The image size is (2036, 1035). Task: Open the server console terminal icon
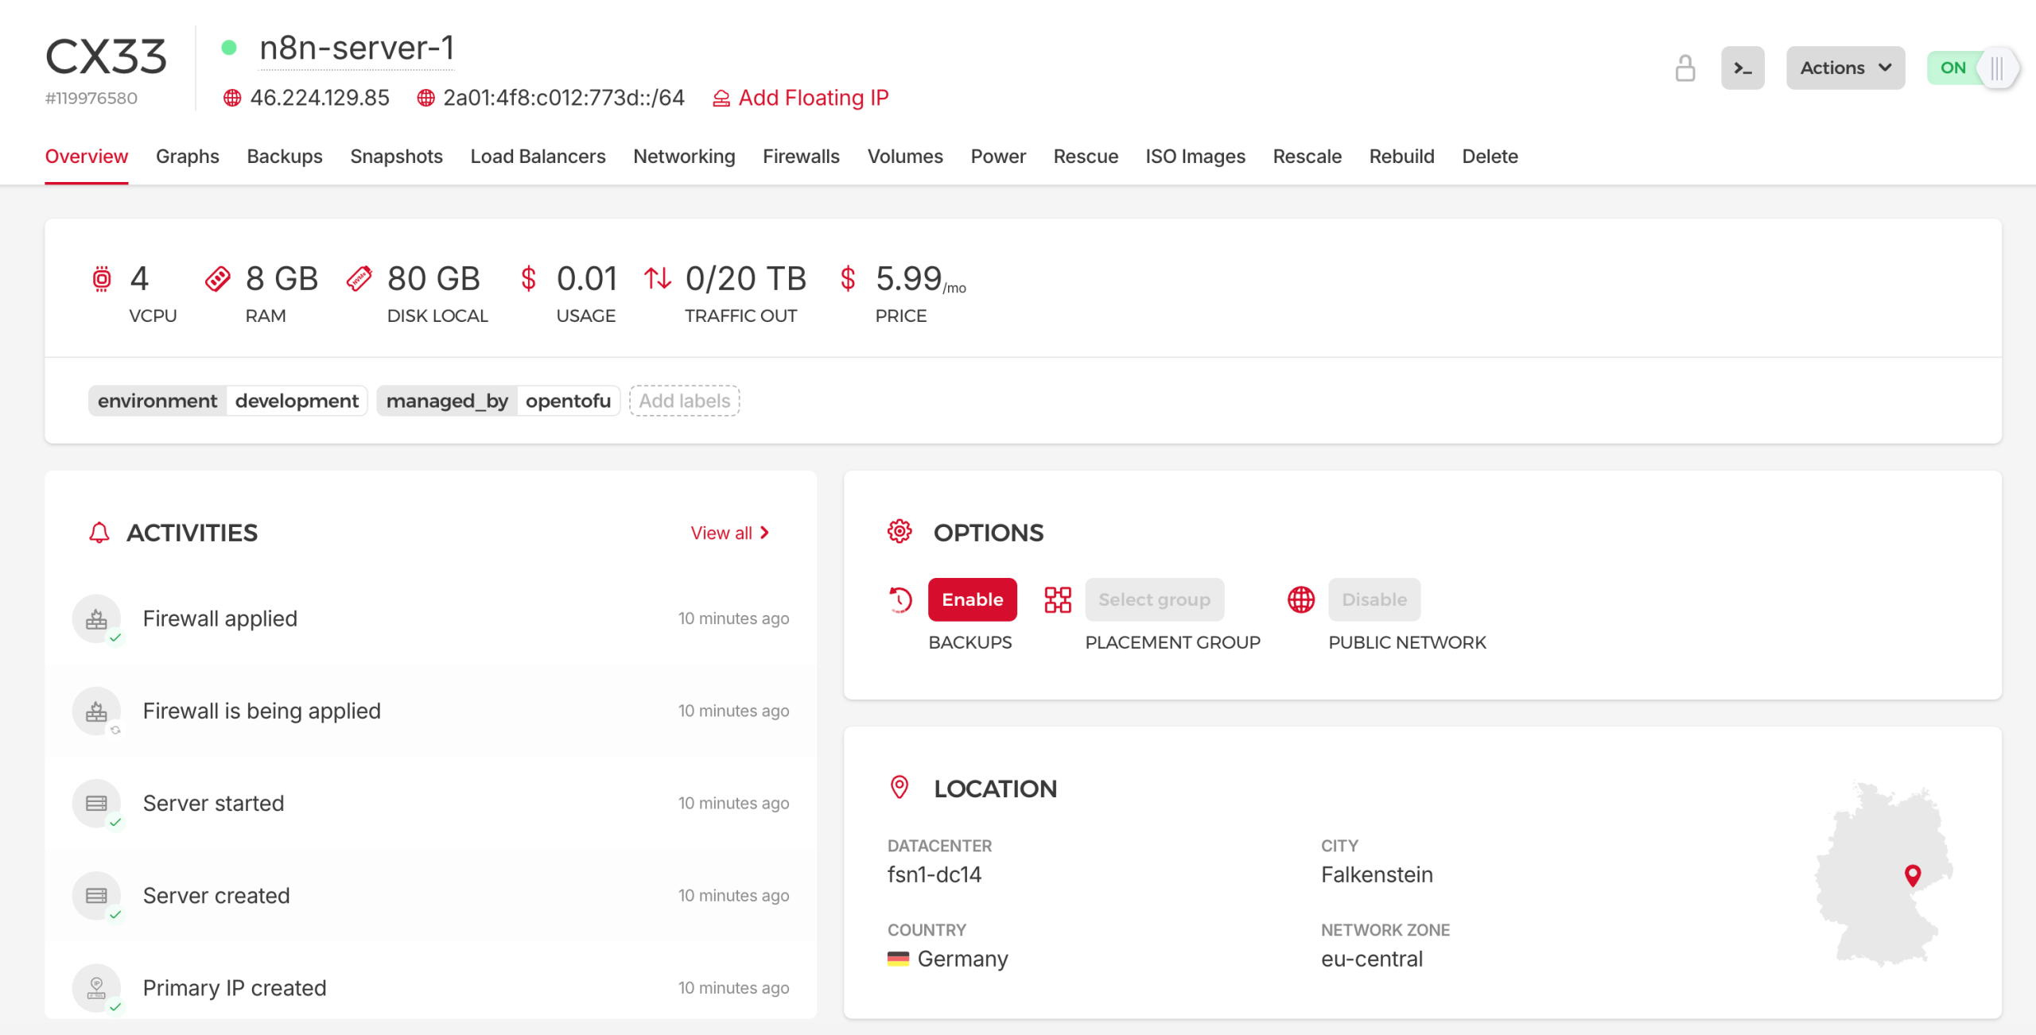1743,68
